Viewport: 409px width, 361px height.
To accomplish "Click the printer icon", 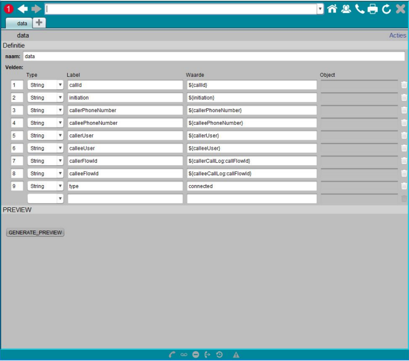I will point(373,9).
